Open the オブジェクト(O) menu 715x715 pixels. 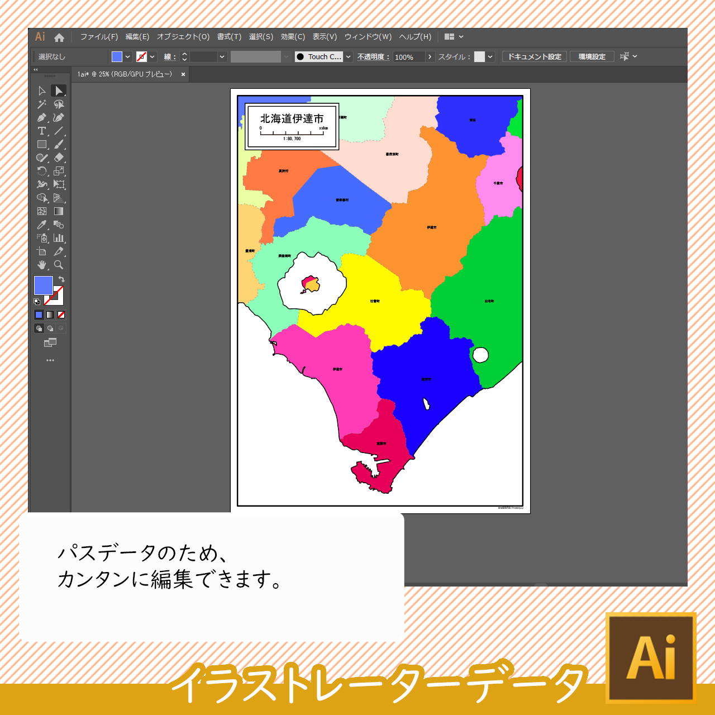pyautogui.click(x=183, y=37)
